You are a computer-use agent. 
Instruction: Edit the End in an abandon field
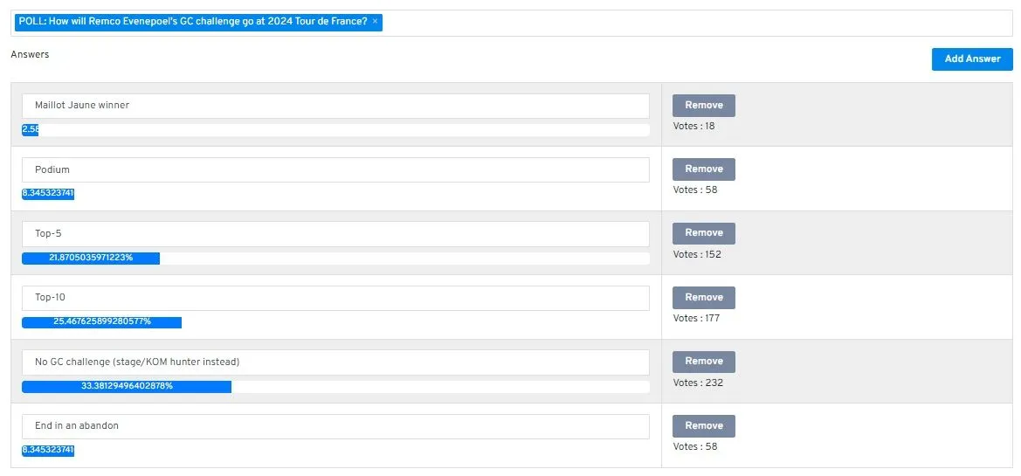335,426
